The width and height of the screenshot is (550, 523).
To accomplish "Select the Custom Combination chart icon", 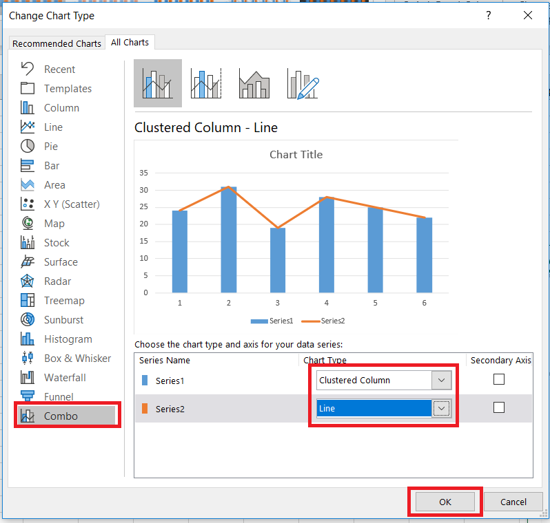I will pos(303,83).
